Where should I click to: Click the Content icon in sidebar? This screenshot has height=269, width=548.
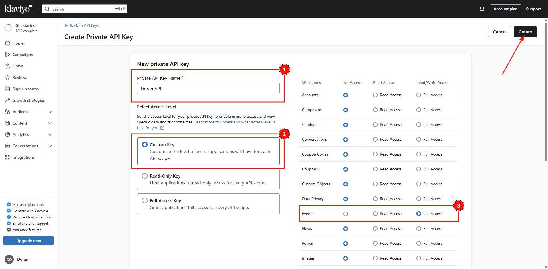pyautogui.click(x=7, y=123)
